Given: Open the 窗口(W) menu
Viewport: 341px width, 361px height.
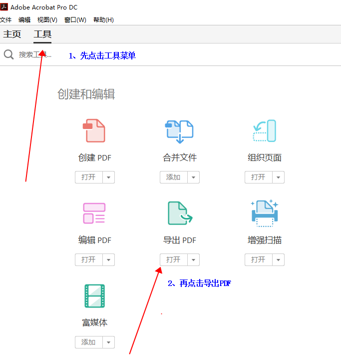Looking at the screenshot, I should 75,20.
